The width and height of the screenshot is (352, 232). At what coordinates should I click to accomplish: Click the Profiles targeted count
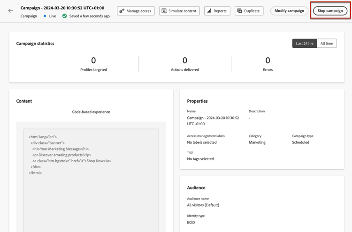[x=93, y=60]
